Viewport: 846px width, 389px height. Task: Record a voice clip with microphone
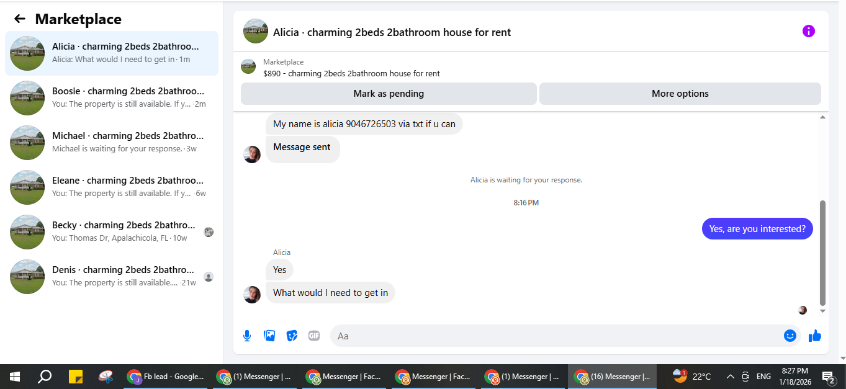pos(247,336)
